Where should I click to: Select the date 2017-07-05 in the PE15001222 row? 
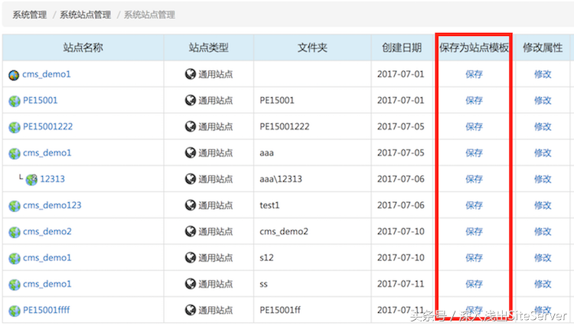tap(401, 126)
